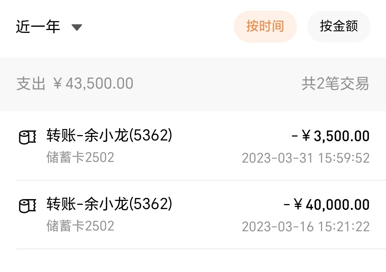The height and width of the screenshot is (272, 386).
Task: Click (5362) account suffix in March 31 transfer
Action: [x=150, y=136]
